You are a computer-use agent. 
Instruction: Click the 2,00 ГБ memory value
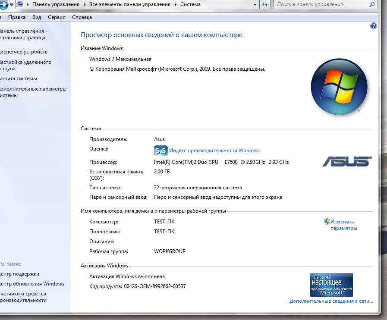(x=162, y=172)
